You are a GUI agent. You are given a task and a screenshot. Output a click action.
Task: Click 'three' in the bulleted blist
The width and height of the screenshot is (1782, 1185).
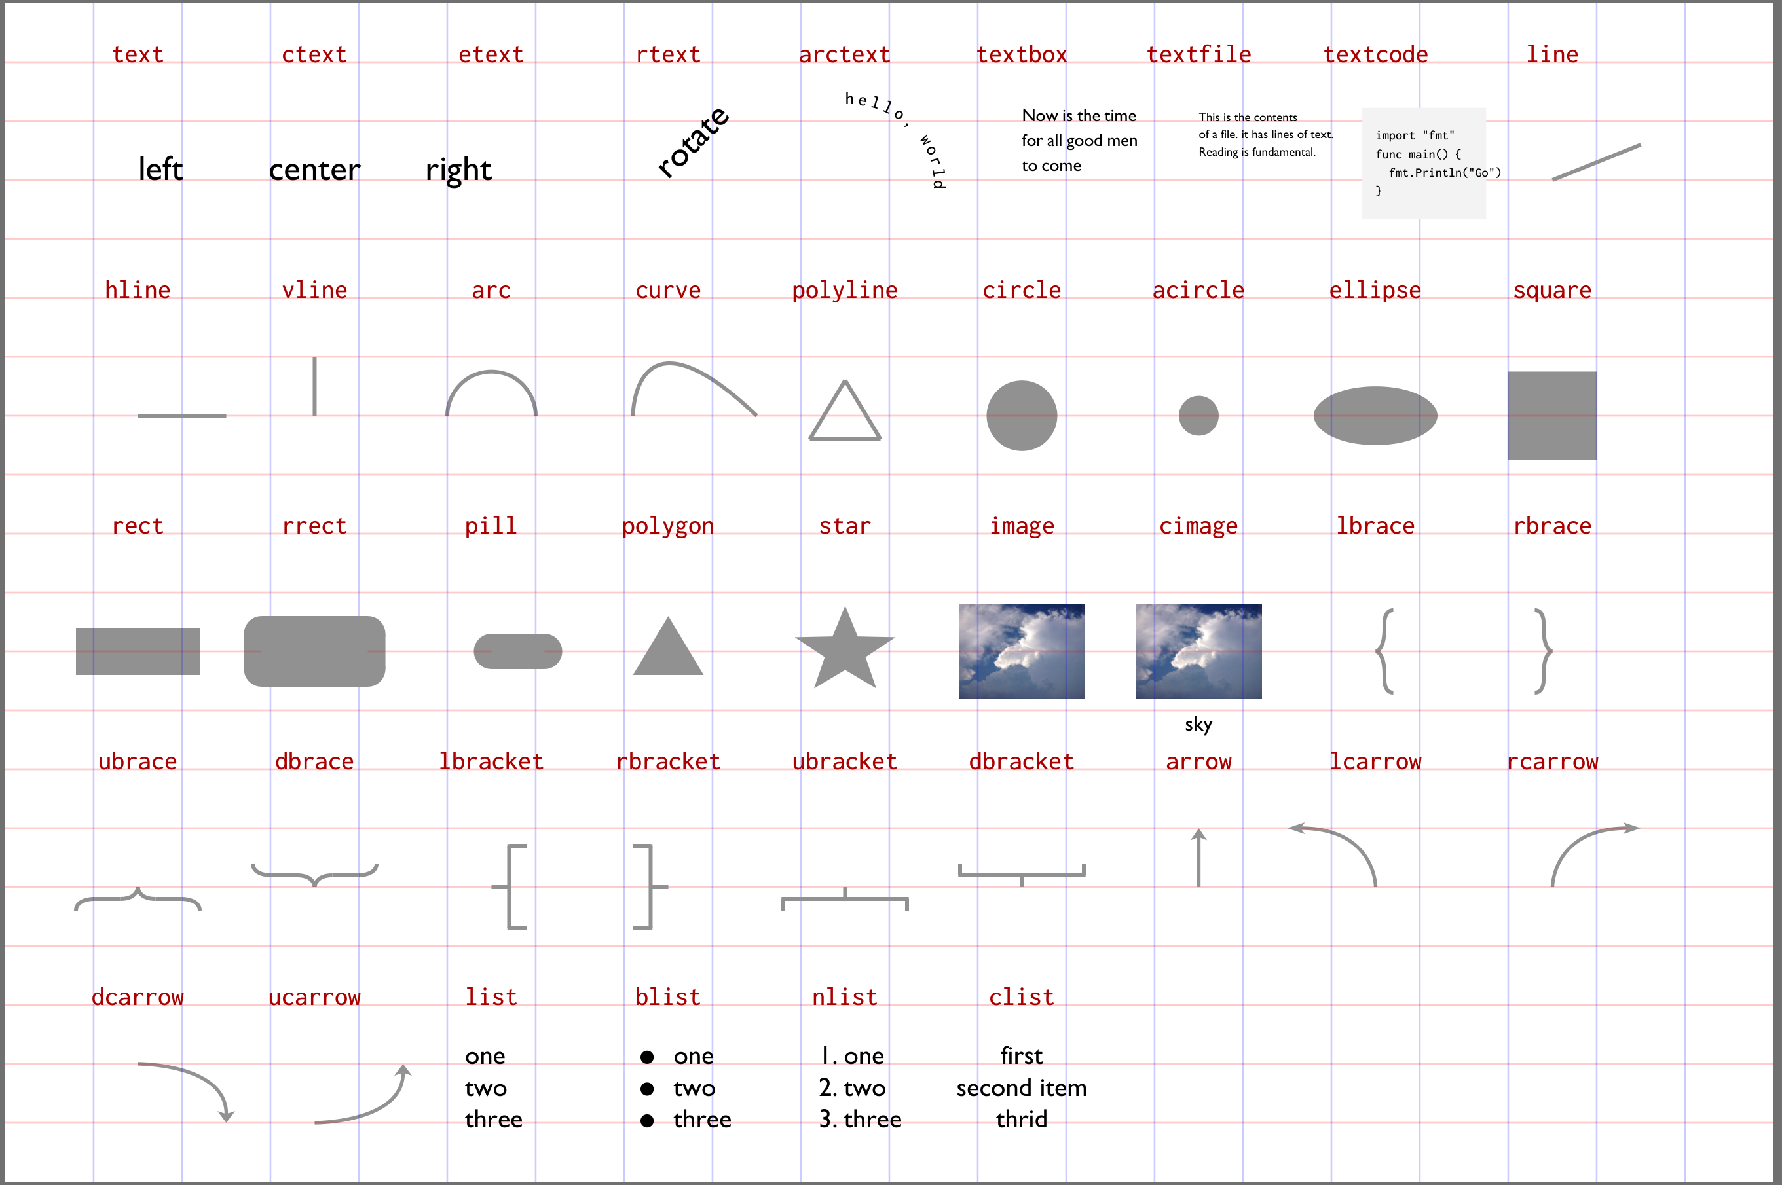pos(702,1120)
